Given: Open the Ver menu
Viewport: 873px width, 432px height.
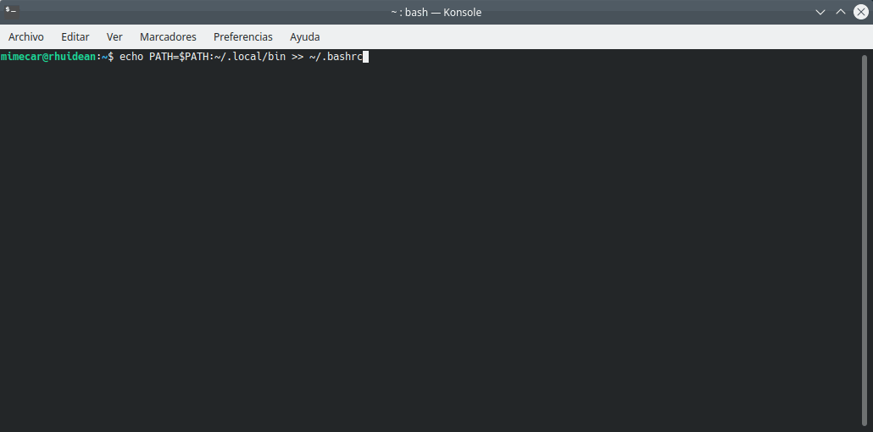Looking at the screenshot, I should point(114,36).
